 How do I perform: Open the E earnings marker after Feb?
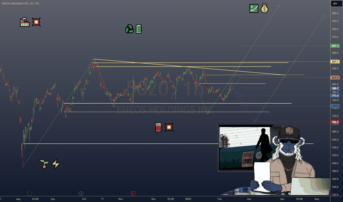click(233, 193)
